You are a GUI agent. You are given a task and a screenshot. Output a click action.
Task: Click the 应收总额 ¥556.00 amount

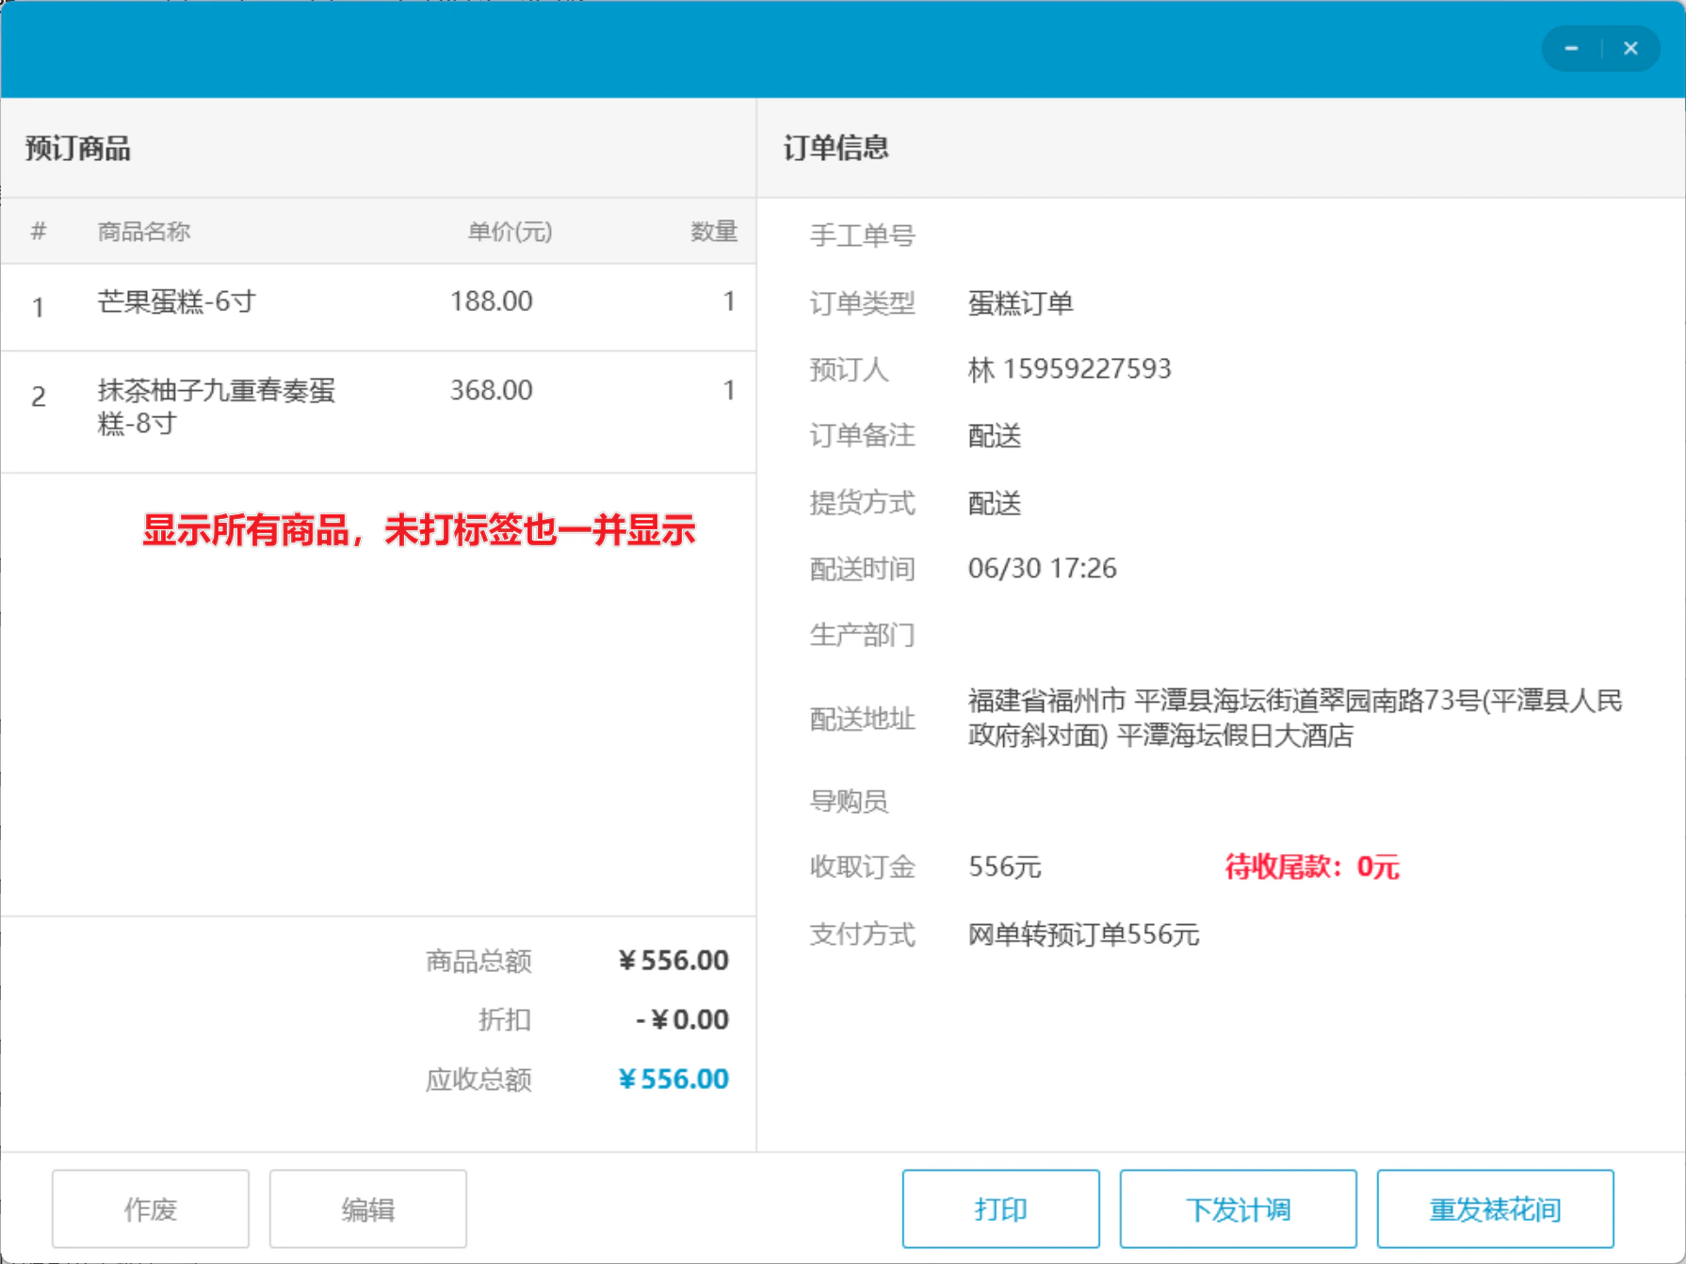[x=673, y=1078]
